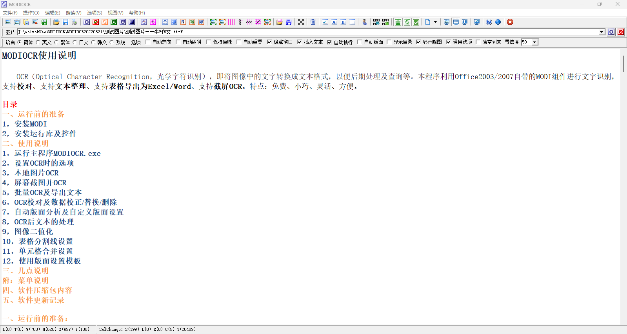Click the monitor with checkmark icon
Screen dimensions: 627x334
pyautogui.click(x=477, y=22)
